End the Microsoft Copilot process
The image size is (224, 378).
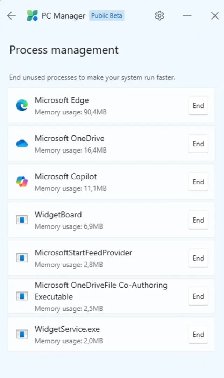point(198,182)
